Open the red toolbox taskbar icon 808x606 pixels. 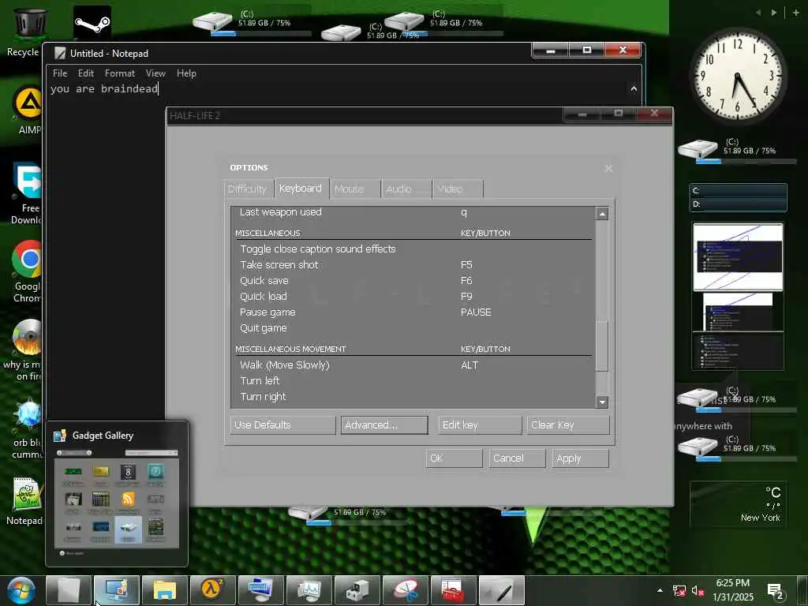[x=454, y=590]
